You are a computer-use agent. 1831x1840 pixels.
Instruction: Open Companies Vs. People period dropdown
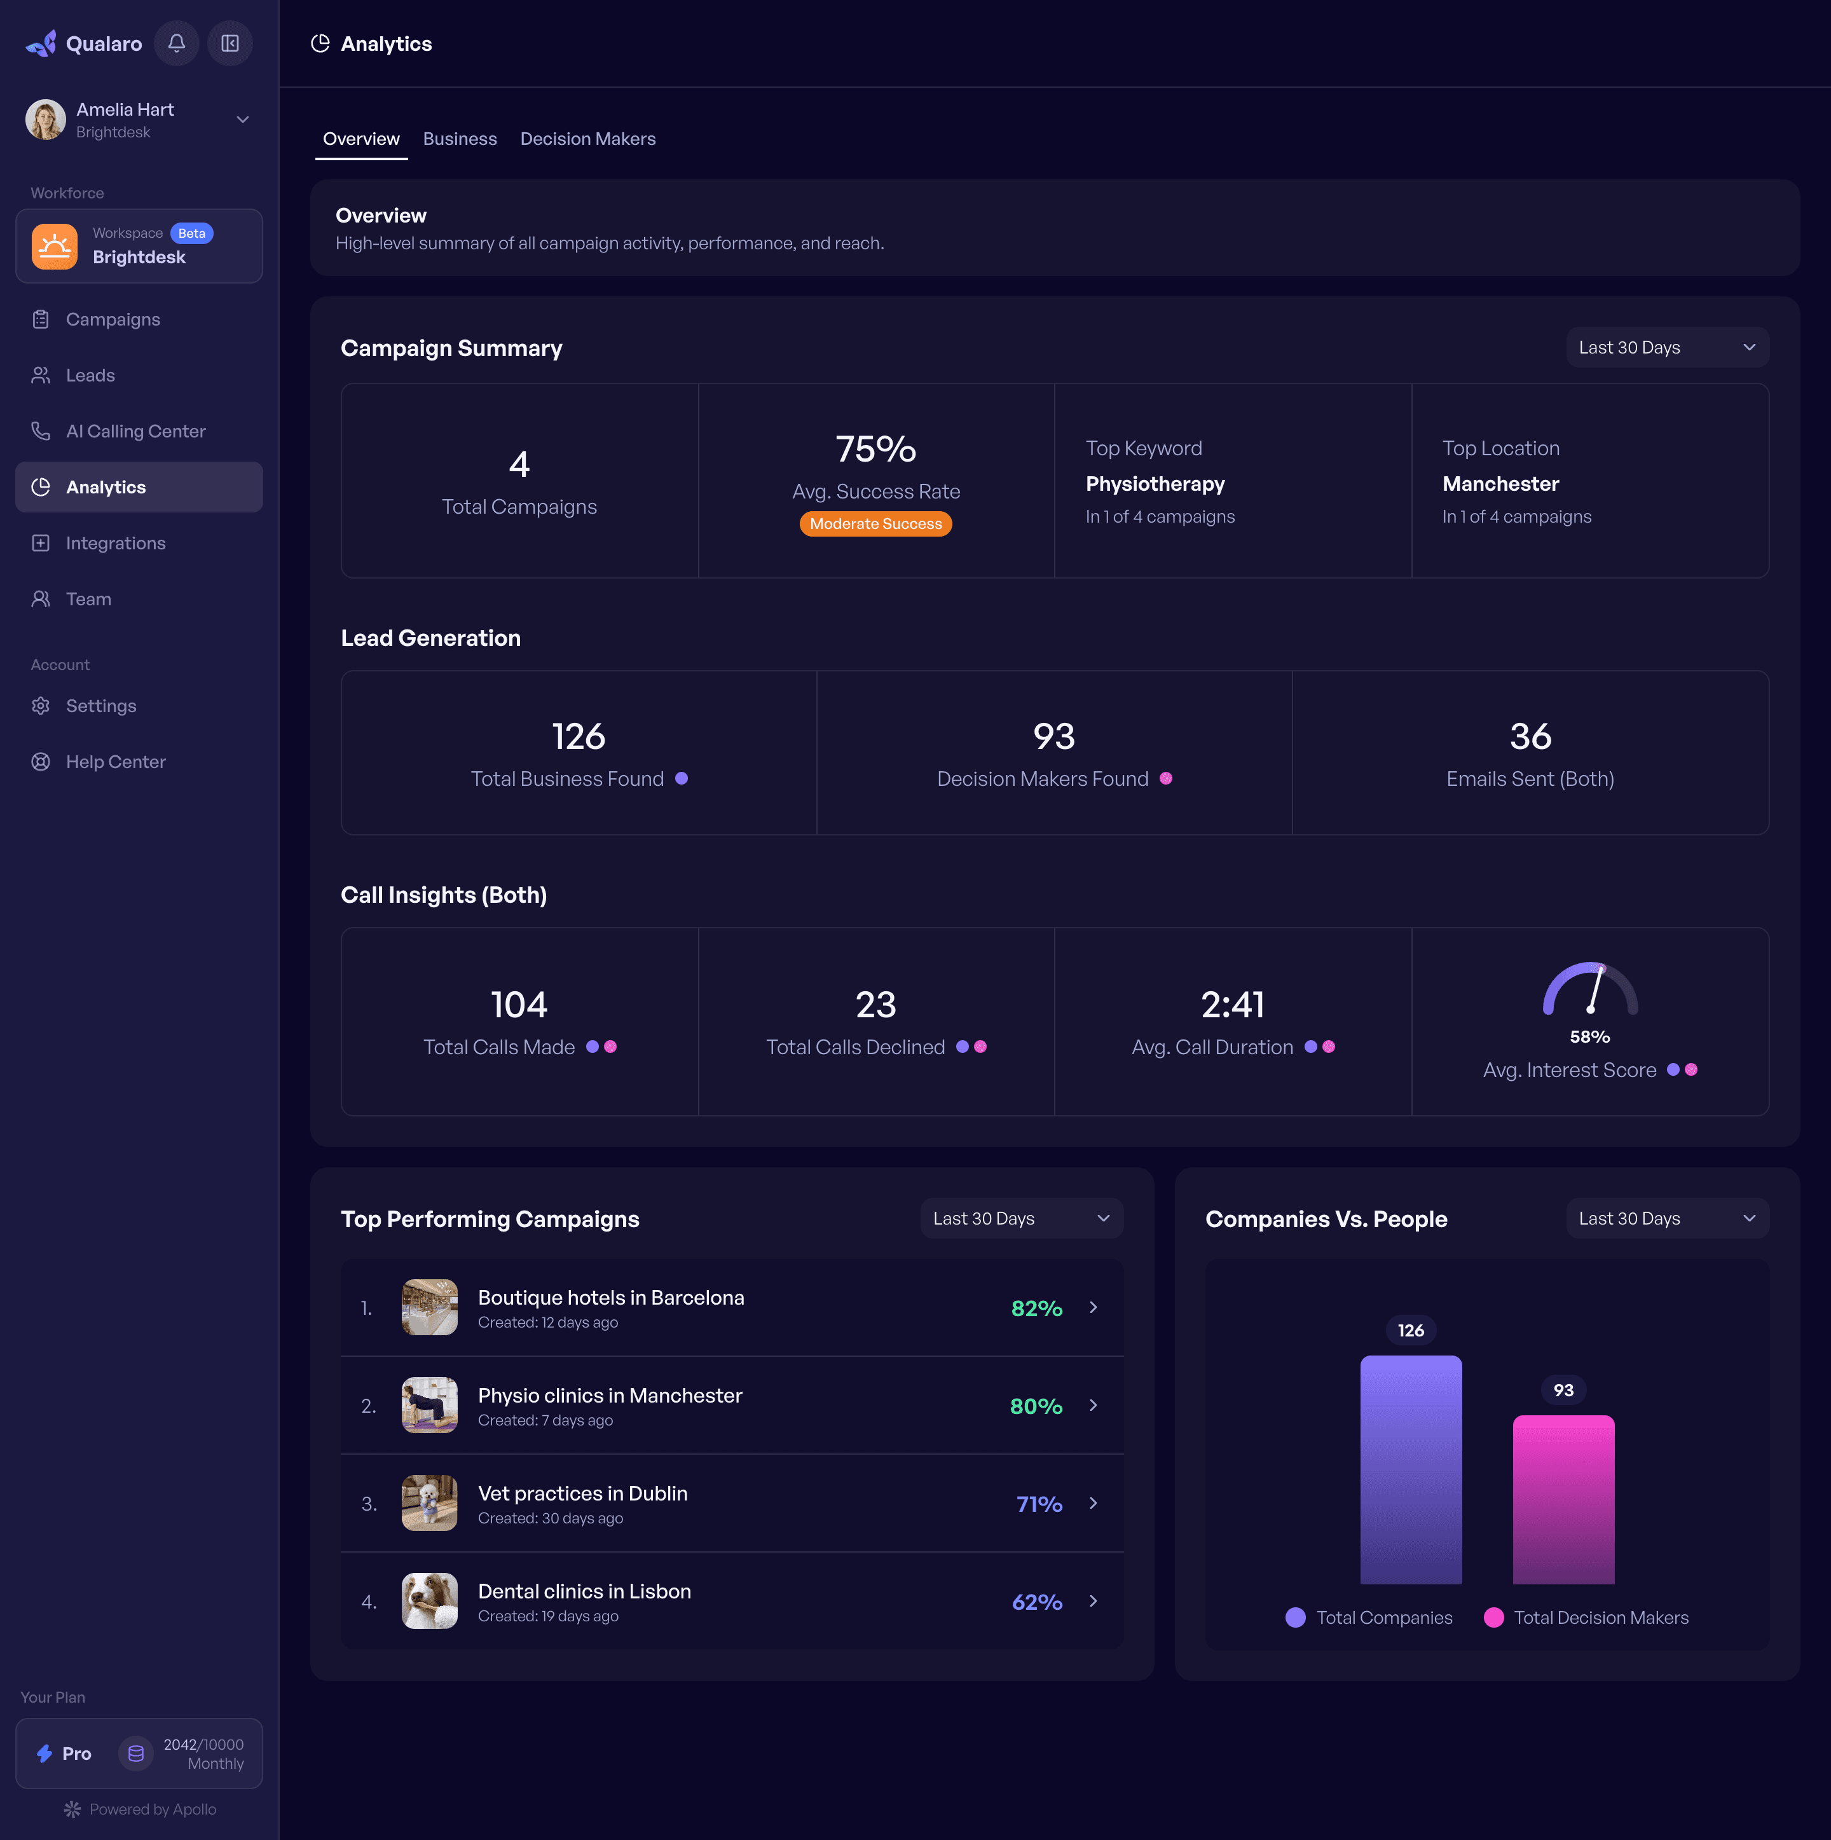1667,1218
